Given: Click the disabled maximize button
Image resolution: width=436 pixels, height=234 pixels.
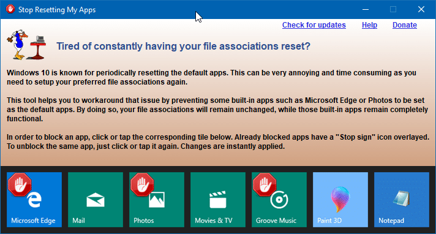Looking at the screenshot, I should (x=393, y=9).
